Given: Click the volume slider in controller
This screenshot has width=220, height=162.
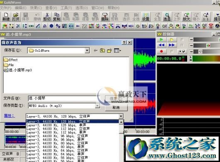Looking at the screenshot, I should click(207, 40).
